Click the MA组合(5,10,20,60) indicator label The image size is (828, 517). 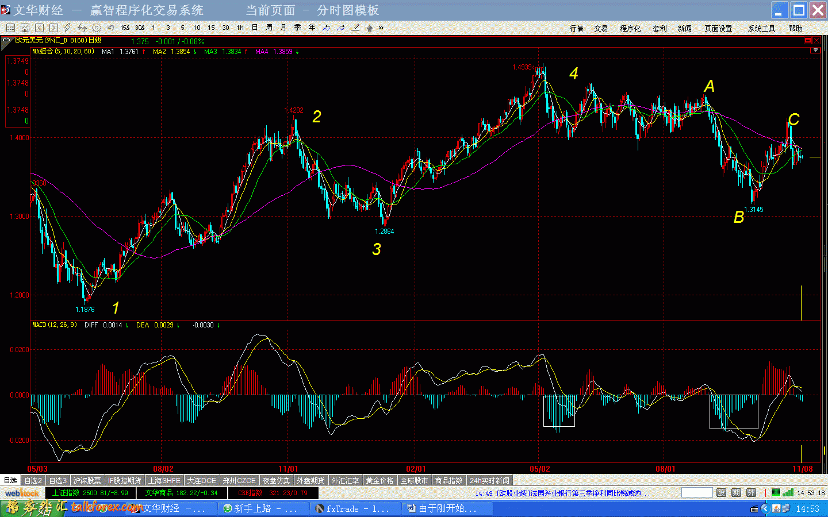tap(63, 51)
